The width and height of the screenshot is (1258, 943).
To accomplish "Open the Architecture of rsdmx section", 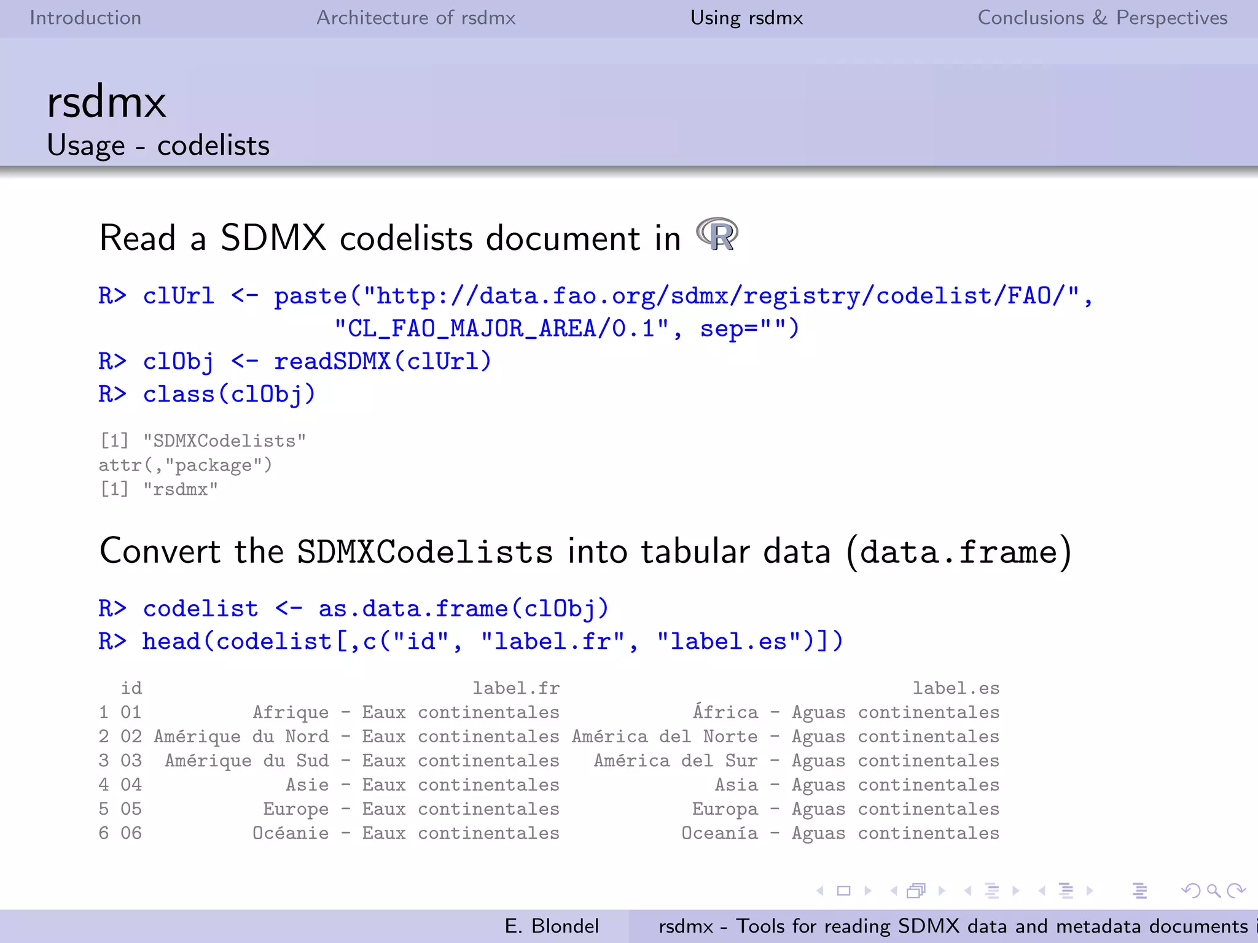I will pos(416,17).
